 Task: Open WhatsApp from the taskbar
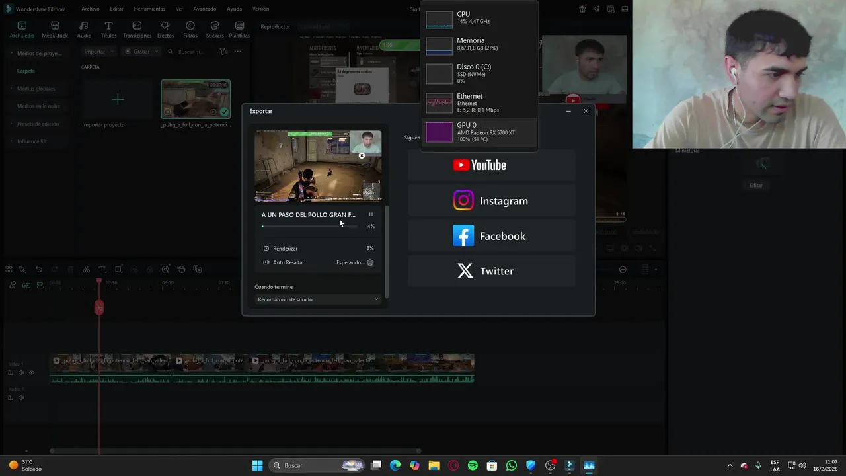(511, 465)
